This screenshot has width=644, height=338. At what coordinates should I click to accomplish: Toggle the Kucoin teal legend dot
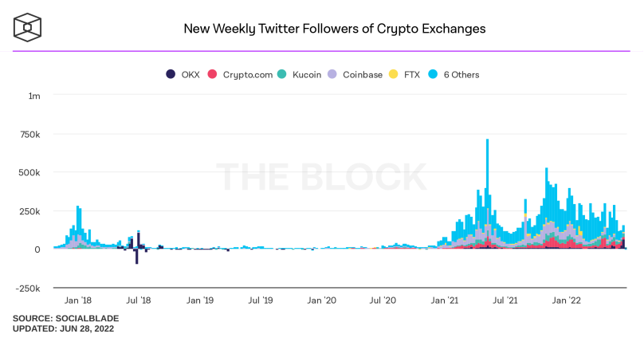pyautogui.click(x=281, y=74)
